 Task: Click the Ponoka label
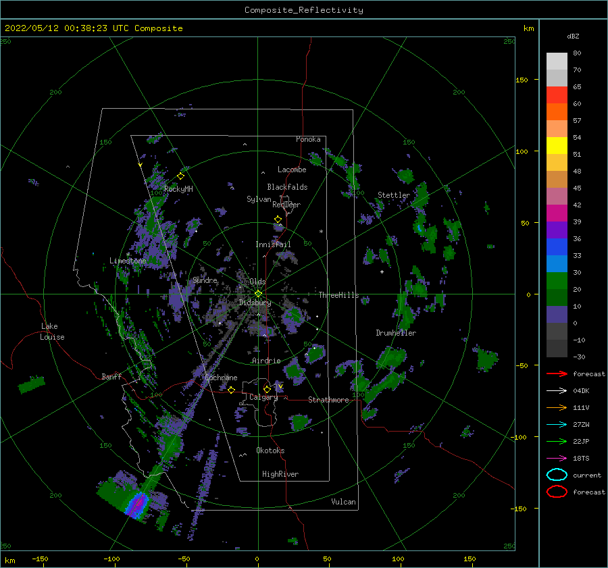308,139
